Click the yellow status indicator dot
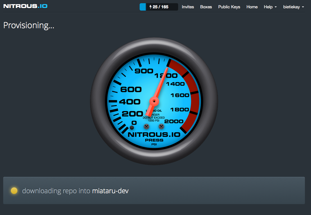 (14, 191)
